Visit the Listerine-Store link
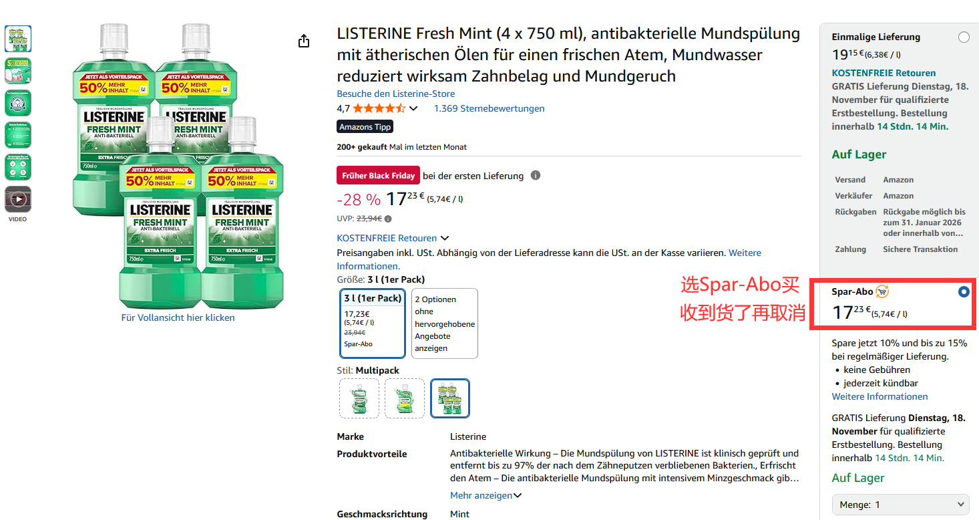This screenshot has height=520, width=979. click(x=396, y=94)
